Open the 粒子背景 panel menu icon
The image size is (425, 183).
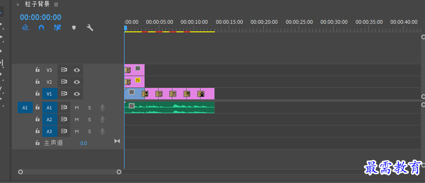[56, 4]
